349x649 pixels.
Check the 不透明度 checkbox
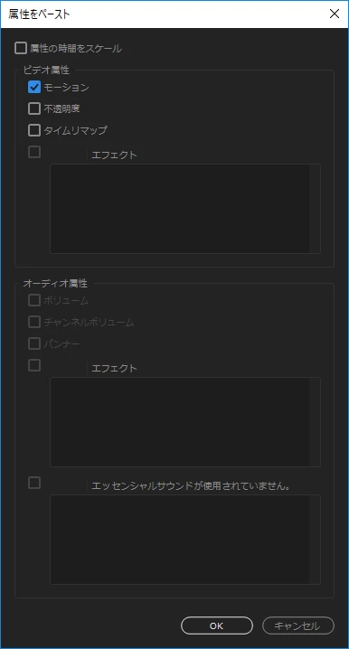coord(34,108)
